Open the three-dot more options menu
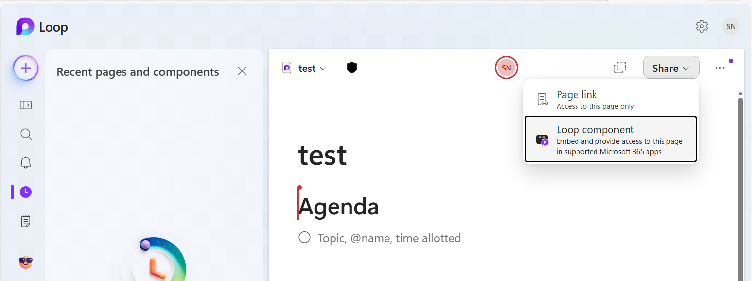752x281 pixels. [720, 68]
